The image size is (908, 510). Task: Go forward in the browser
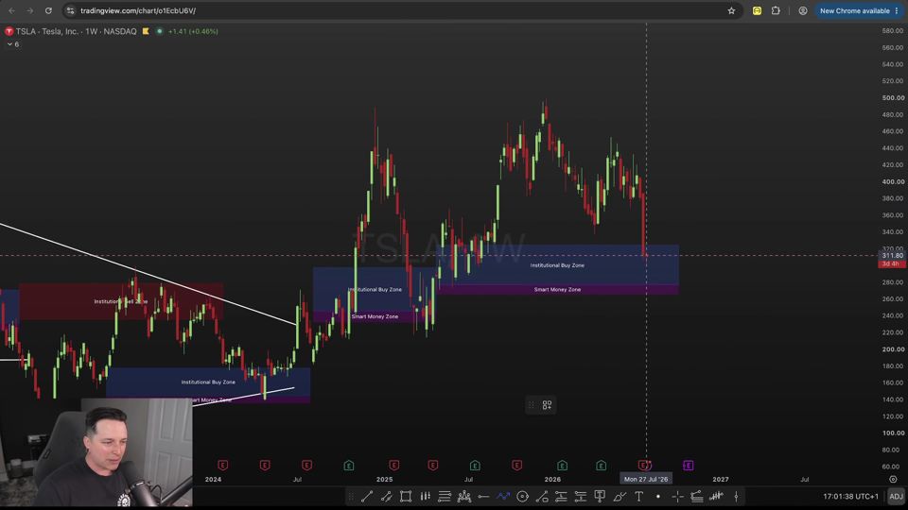click(x=29, y=10)
